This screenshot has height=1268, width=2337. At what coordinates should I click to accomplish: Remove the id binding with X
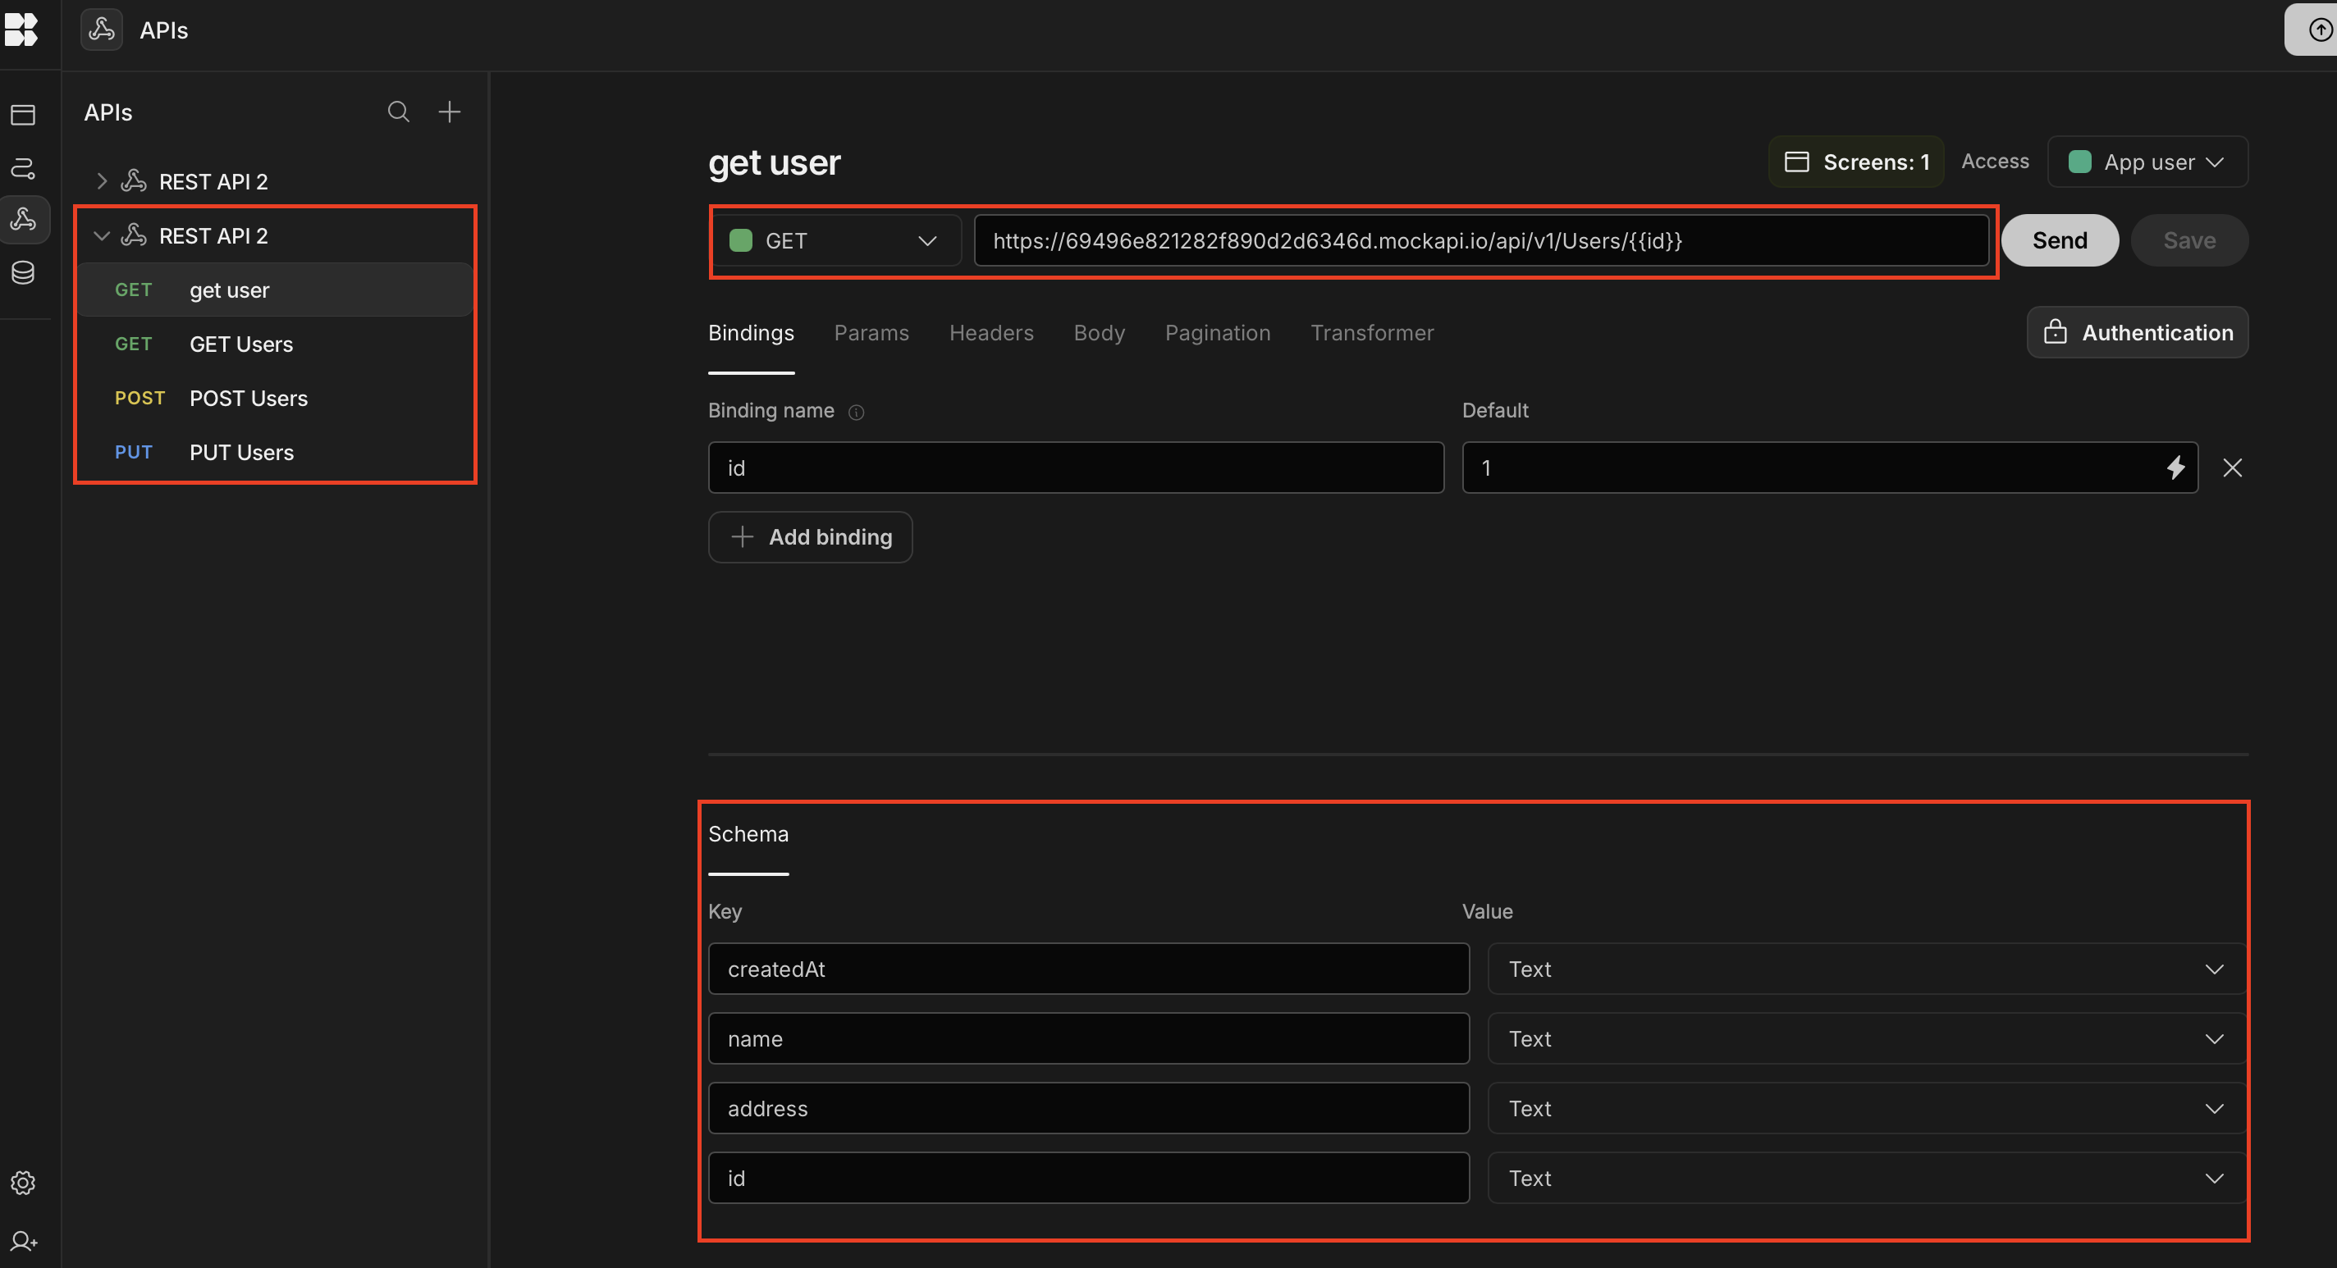point(2233,468)
